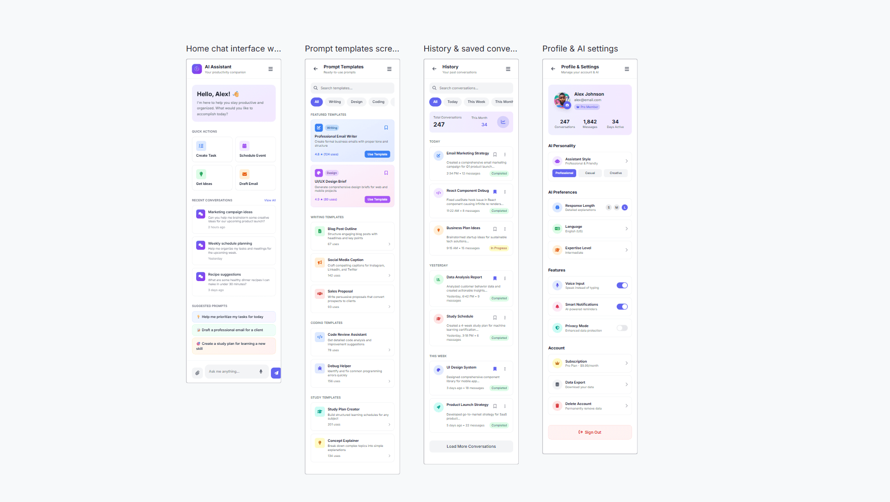Open three-dot menu for Email Marketing Strategy
The width and height of the screenshot is (890, 502).
pos(505,154)
